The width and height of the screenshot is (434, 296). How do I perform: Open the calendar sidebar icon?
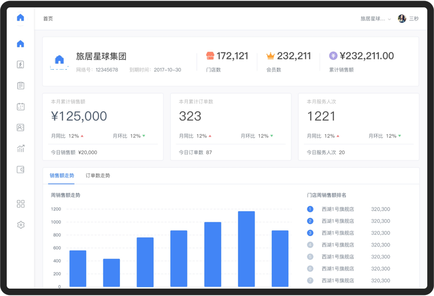[21, 107]
